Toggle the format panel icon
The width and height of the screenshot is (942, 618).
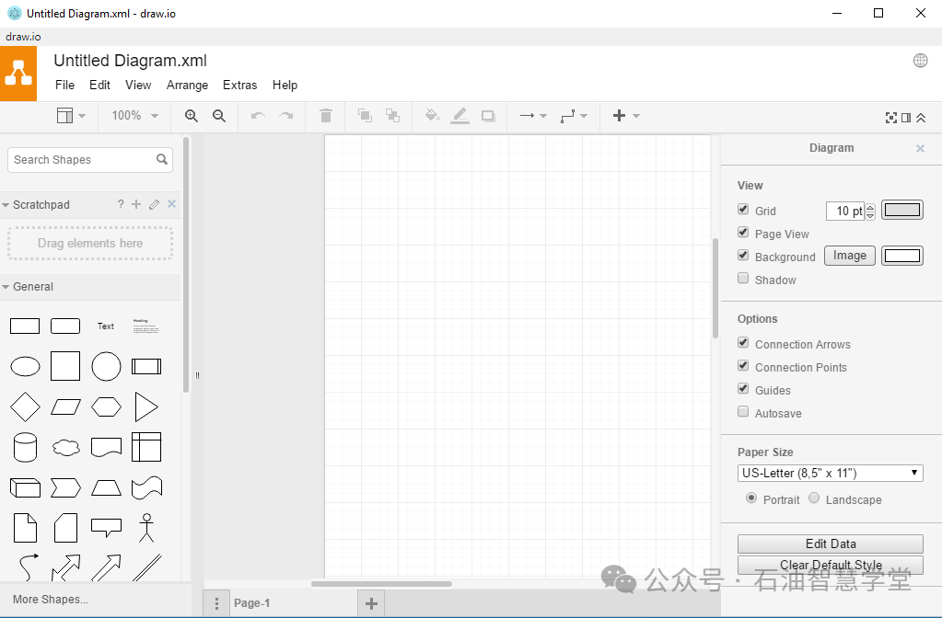[x=906, y=118]
